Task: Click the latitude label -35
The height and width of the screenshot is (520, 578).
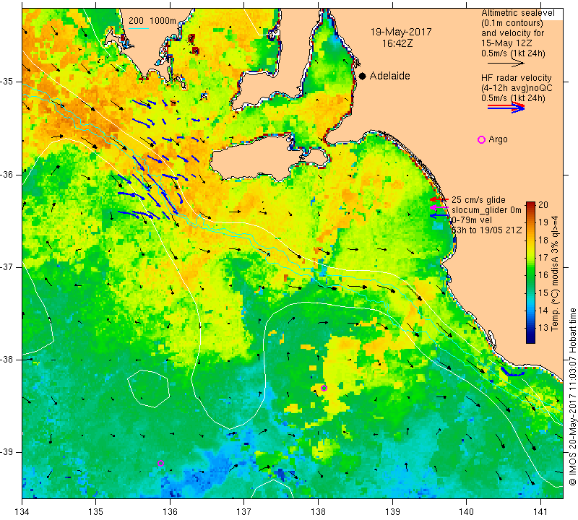Action: (7, 82)
